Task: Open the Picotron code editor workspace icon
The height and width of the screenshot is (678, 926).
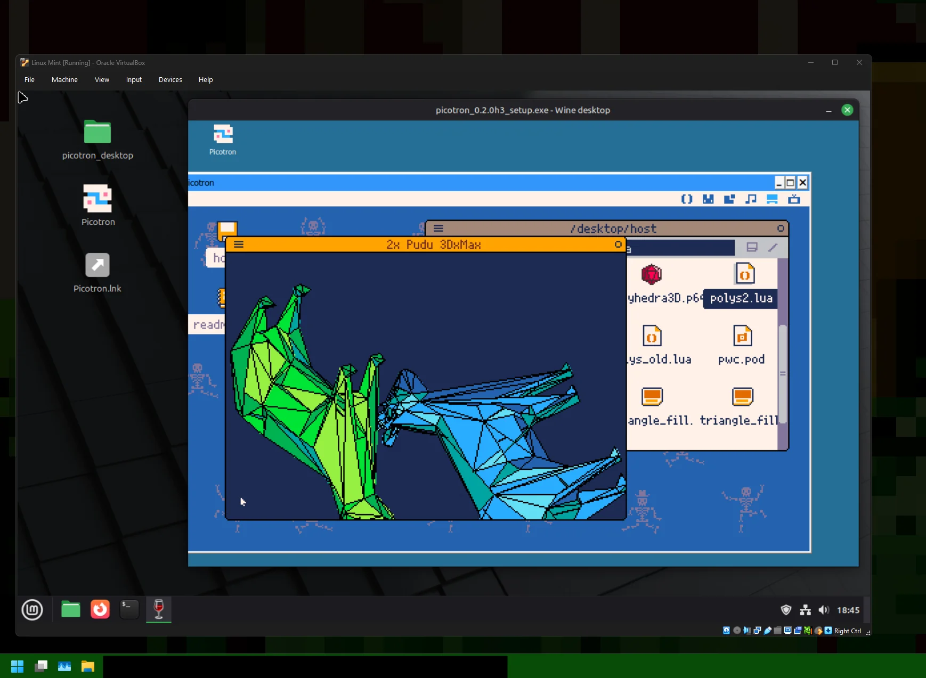Action: point(687,199)
